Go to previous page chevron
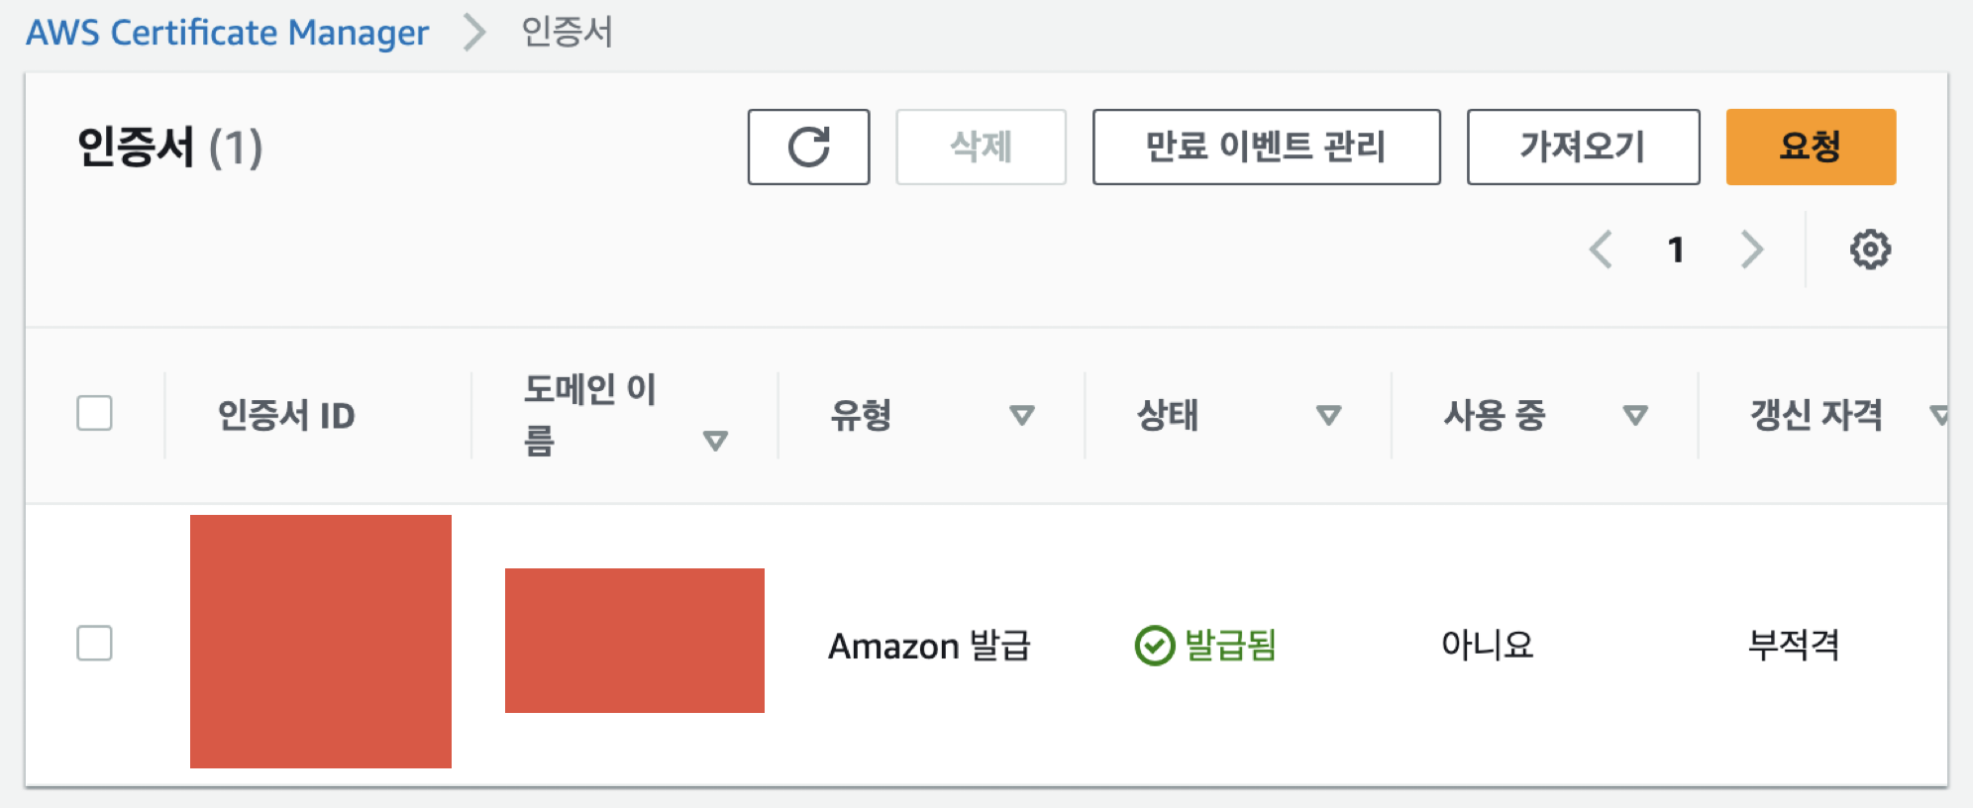The width and height of the screenshot is (1973, 808). 1601,250
